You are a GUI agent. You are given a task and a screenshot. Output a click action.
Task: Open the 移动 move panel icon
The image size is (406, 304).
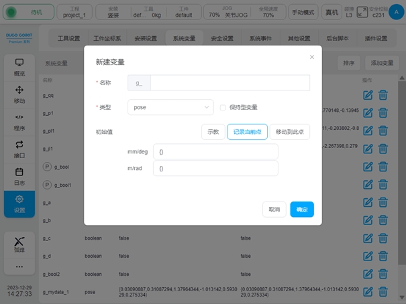(x=19, y=94)
